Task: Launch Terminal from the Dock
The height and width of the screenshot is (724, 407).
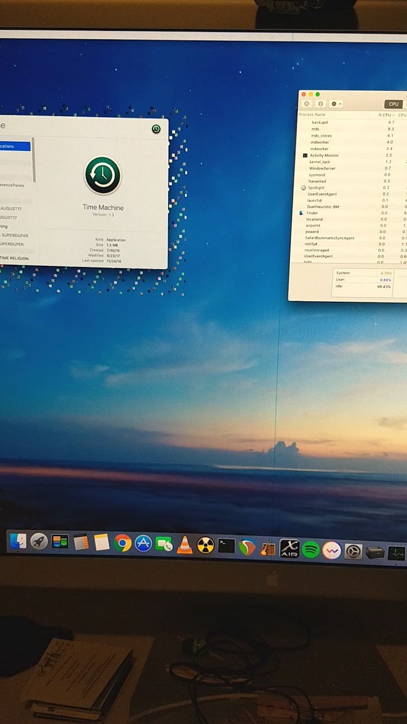Action: 226,546
